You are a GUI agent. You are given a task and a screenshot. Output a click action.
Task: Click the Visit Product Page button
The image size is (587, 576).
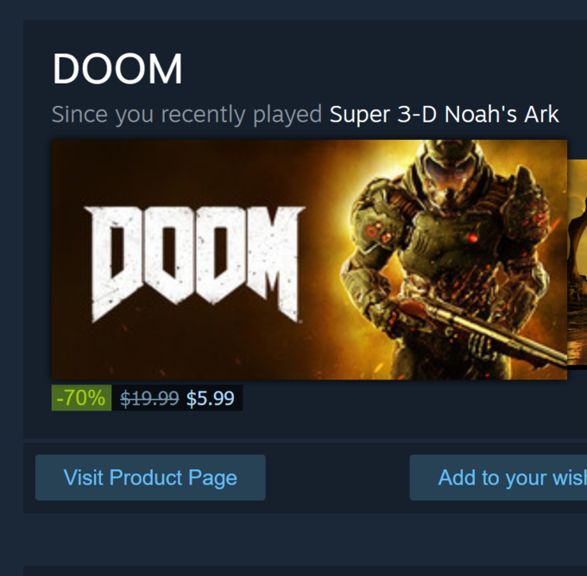tap(150, 478)
